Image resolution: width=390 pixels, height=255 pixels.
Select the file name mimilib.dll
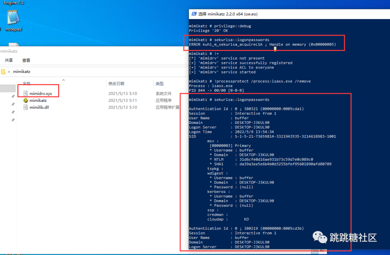coord(39,107)
